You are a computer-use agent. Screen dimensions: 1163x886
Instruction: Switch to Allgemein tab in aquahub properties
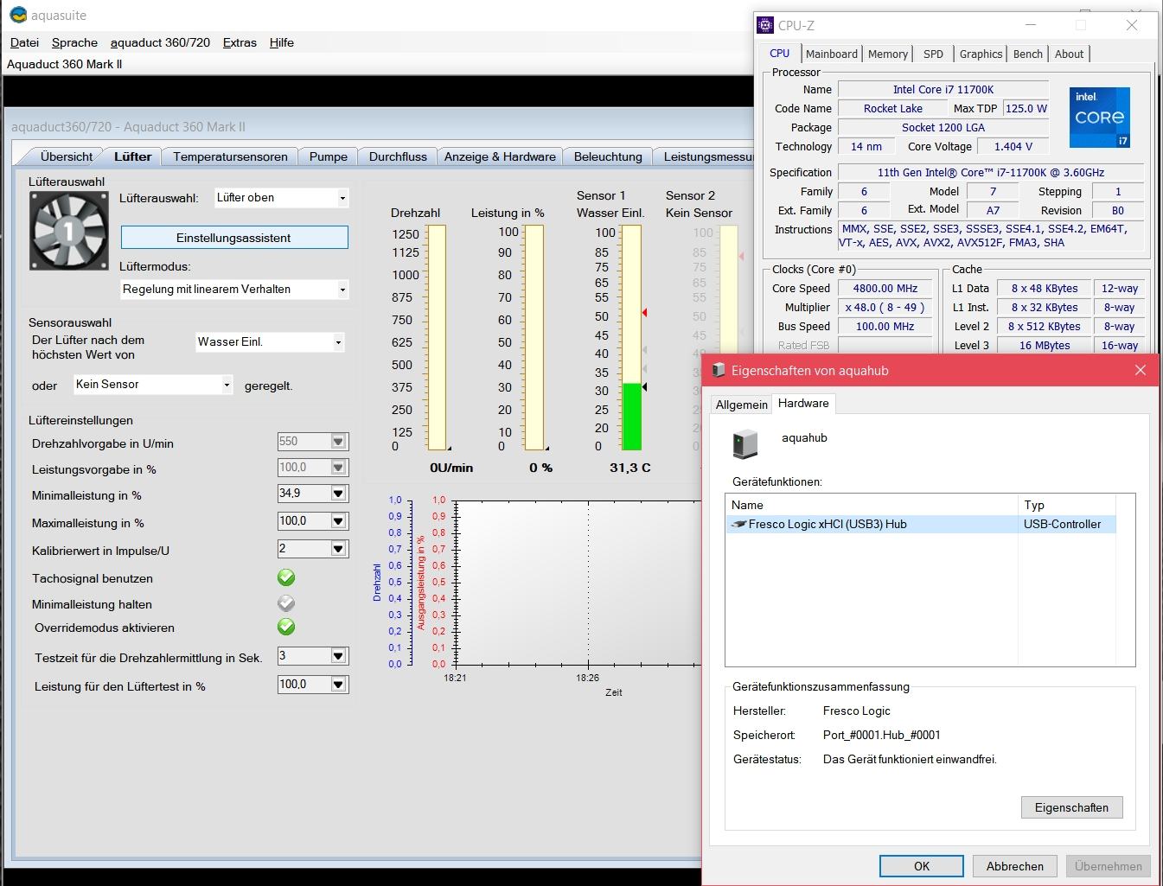(x=741, y=405)
